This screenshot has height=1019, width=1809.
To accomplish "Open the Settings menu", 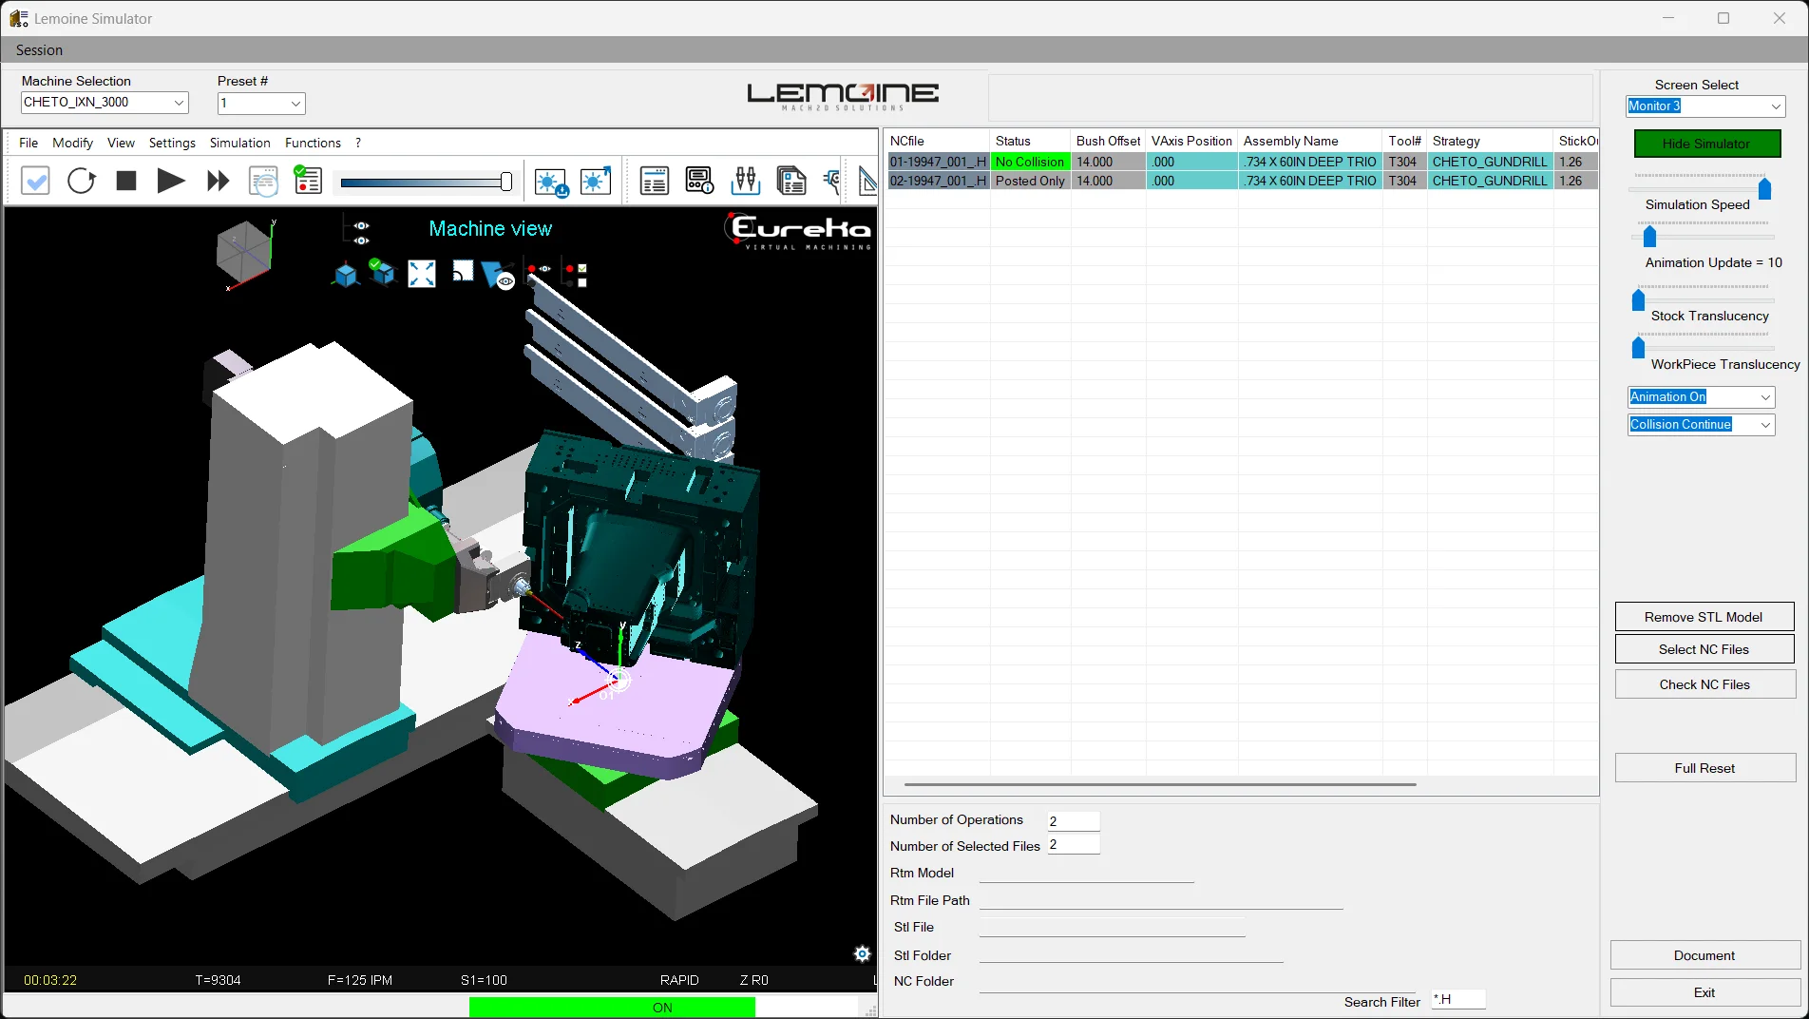I will (x=172, y=143).
